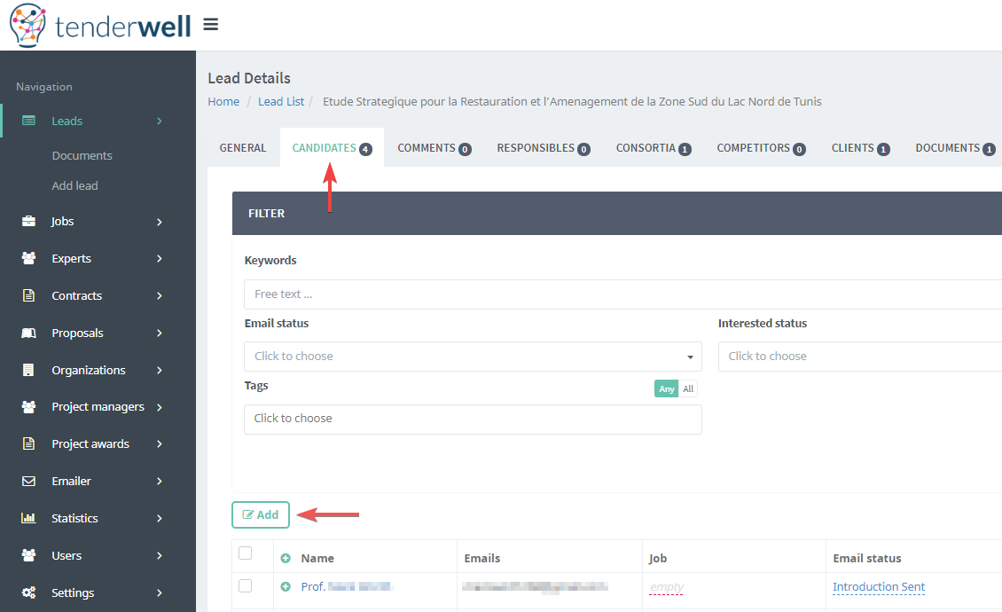The height and width of the screenshot is (612, 1002).
Task: Click the Proposals book icon
Action: tap(28, 333)
